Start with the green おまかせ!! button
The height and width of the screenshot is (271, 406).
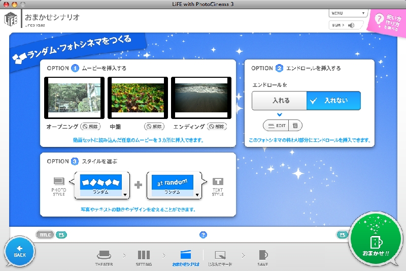click(375, 239)
